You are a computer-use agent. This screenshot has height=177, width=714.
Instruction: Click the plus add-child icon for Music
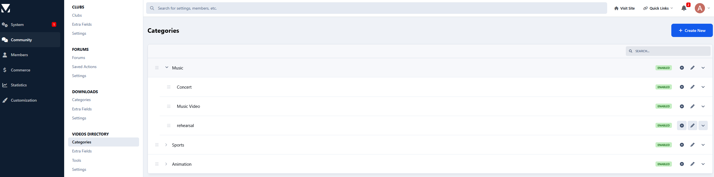(682, 68)
